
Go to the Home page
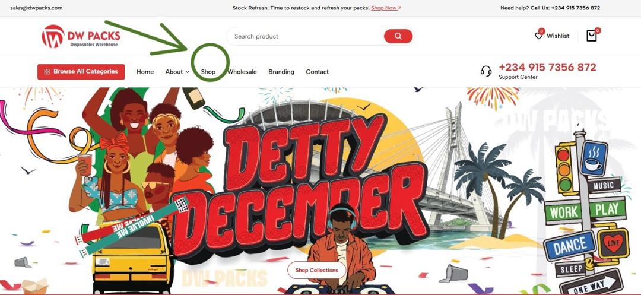pos(145,72)
